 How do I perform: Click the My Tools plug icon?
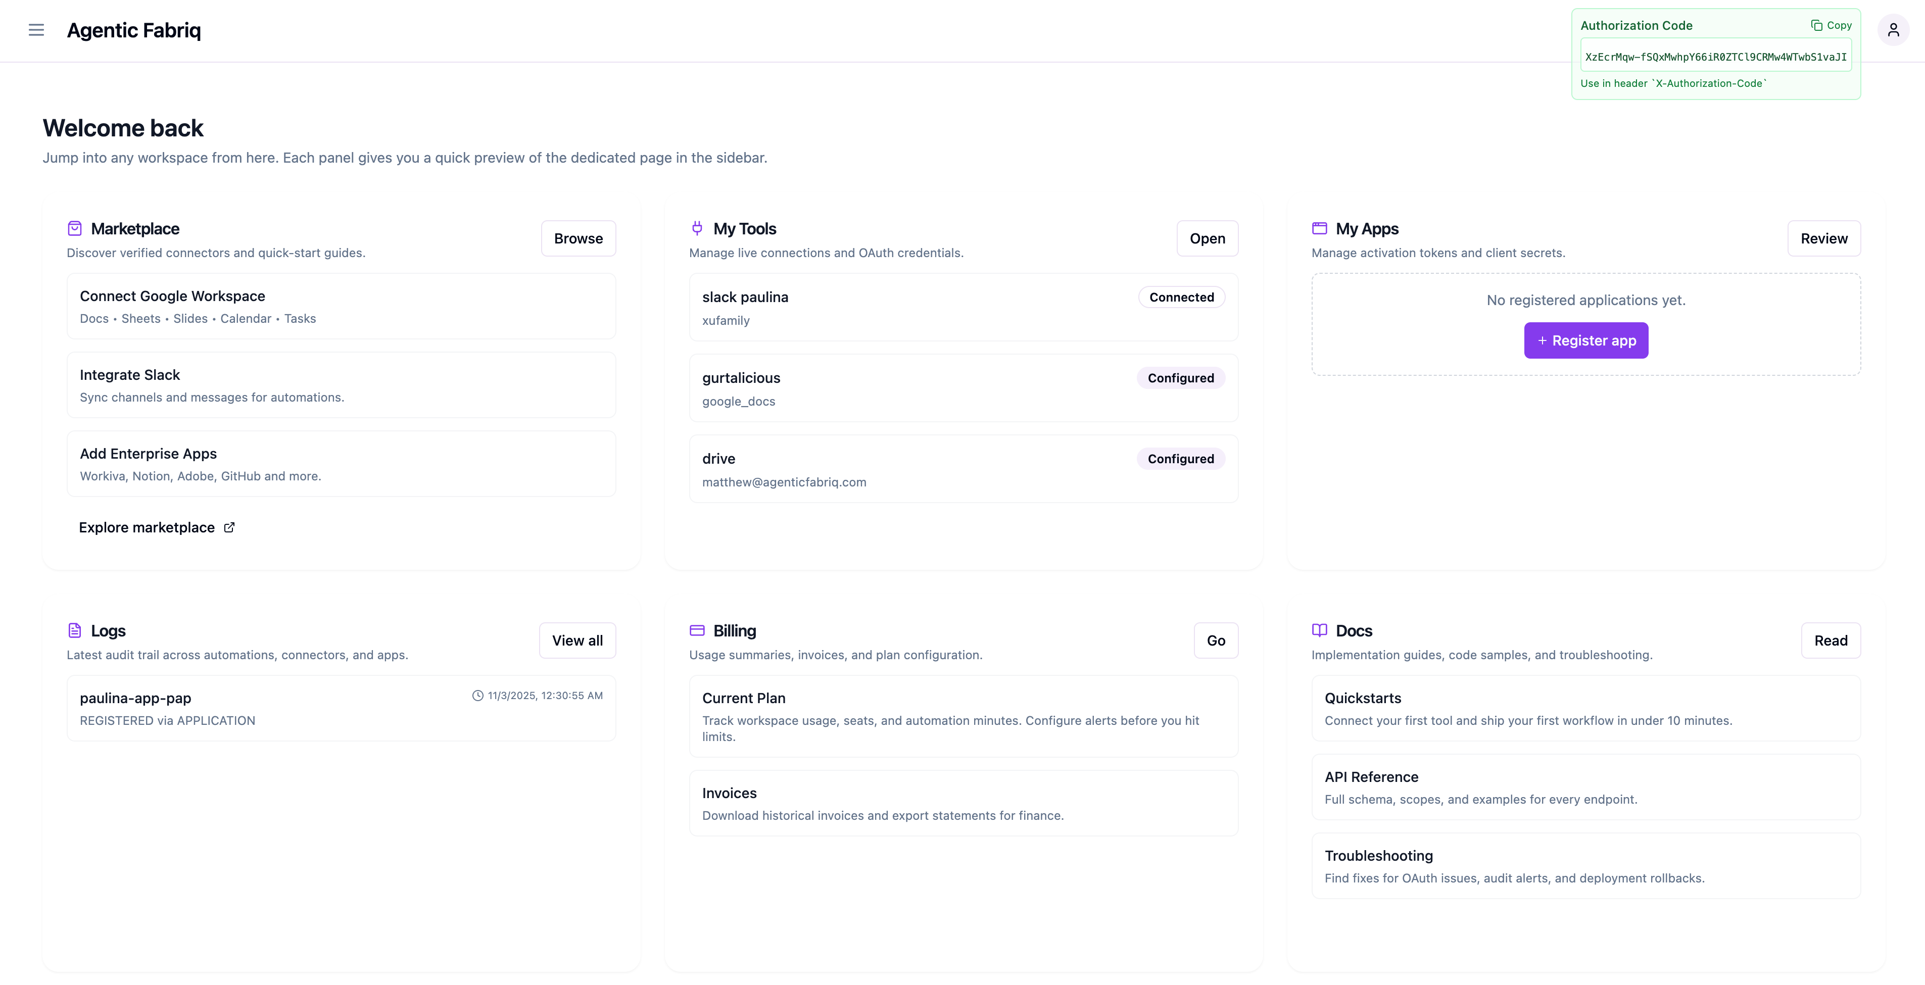pos(696,229)
